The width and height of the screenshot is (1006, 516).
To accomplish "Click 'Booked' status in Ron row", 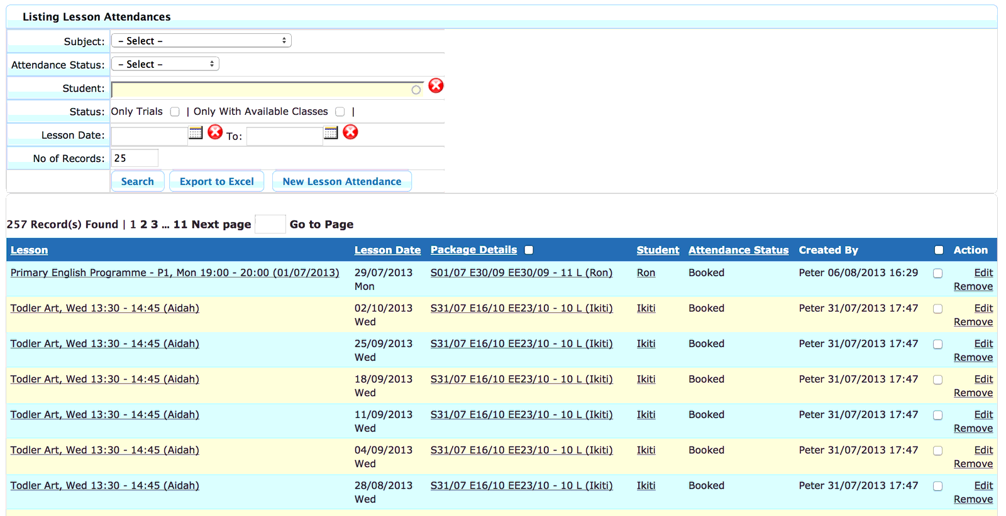I will (x=706, y=272).
